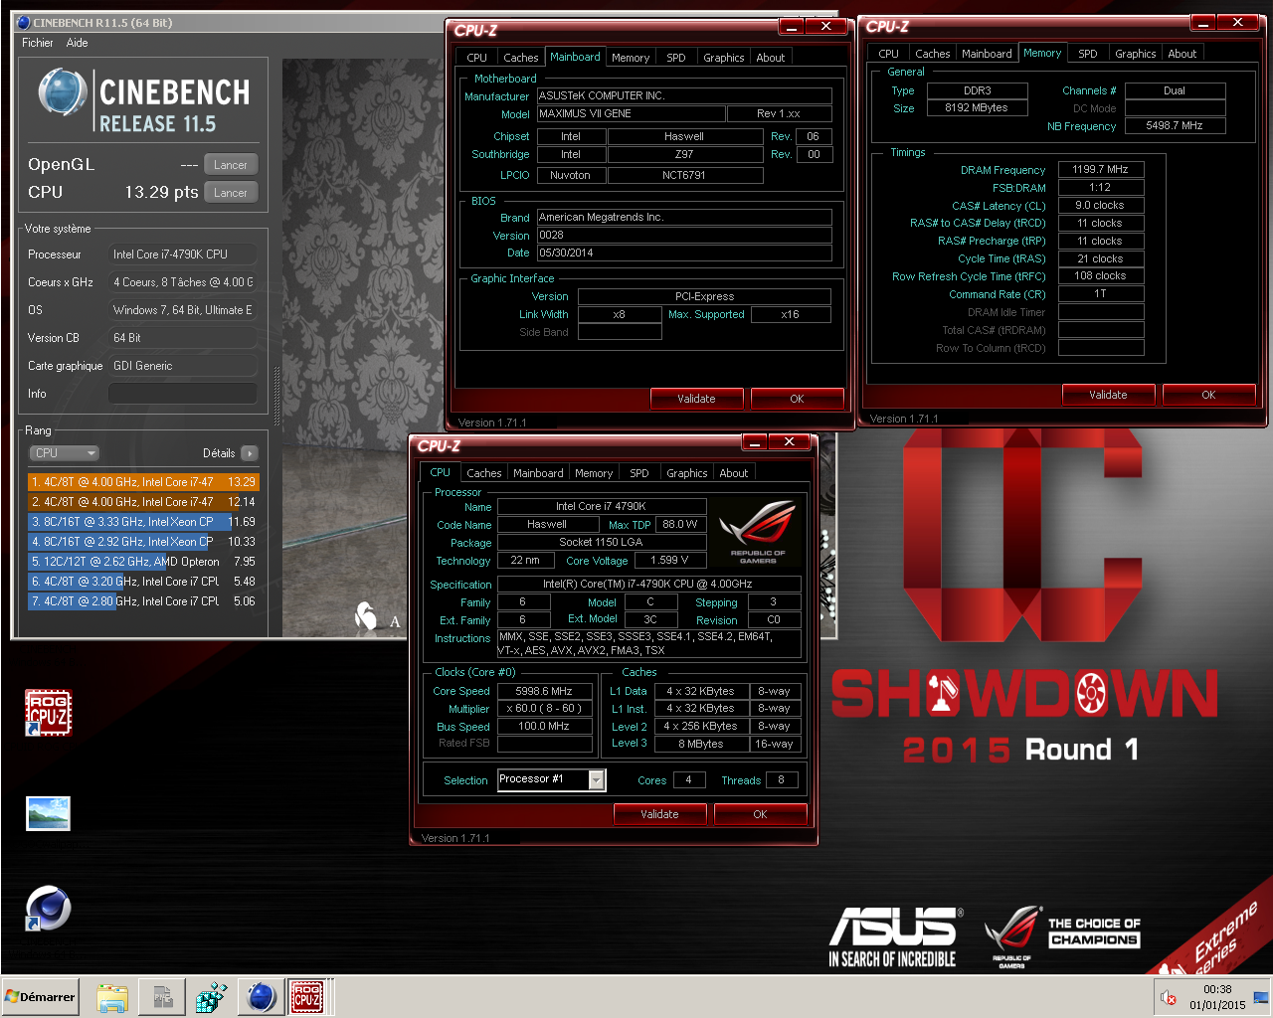This screenshot has width=1273, height=1018.
Task: Open SPD tab in Mainboard CPU-Z window
Action: 676,58
